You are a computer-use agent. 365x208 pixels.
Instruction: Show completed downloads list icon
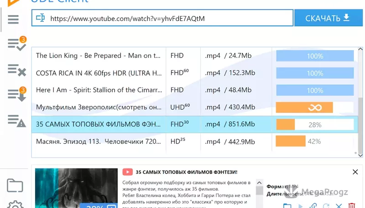coord(17,43)
